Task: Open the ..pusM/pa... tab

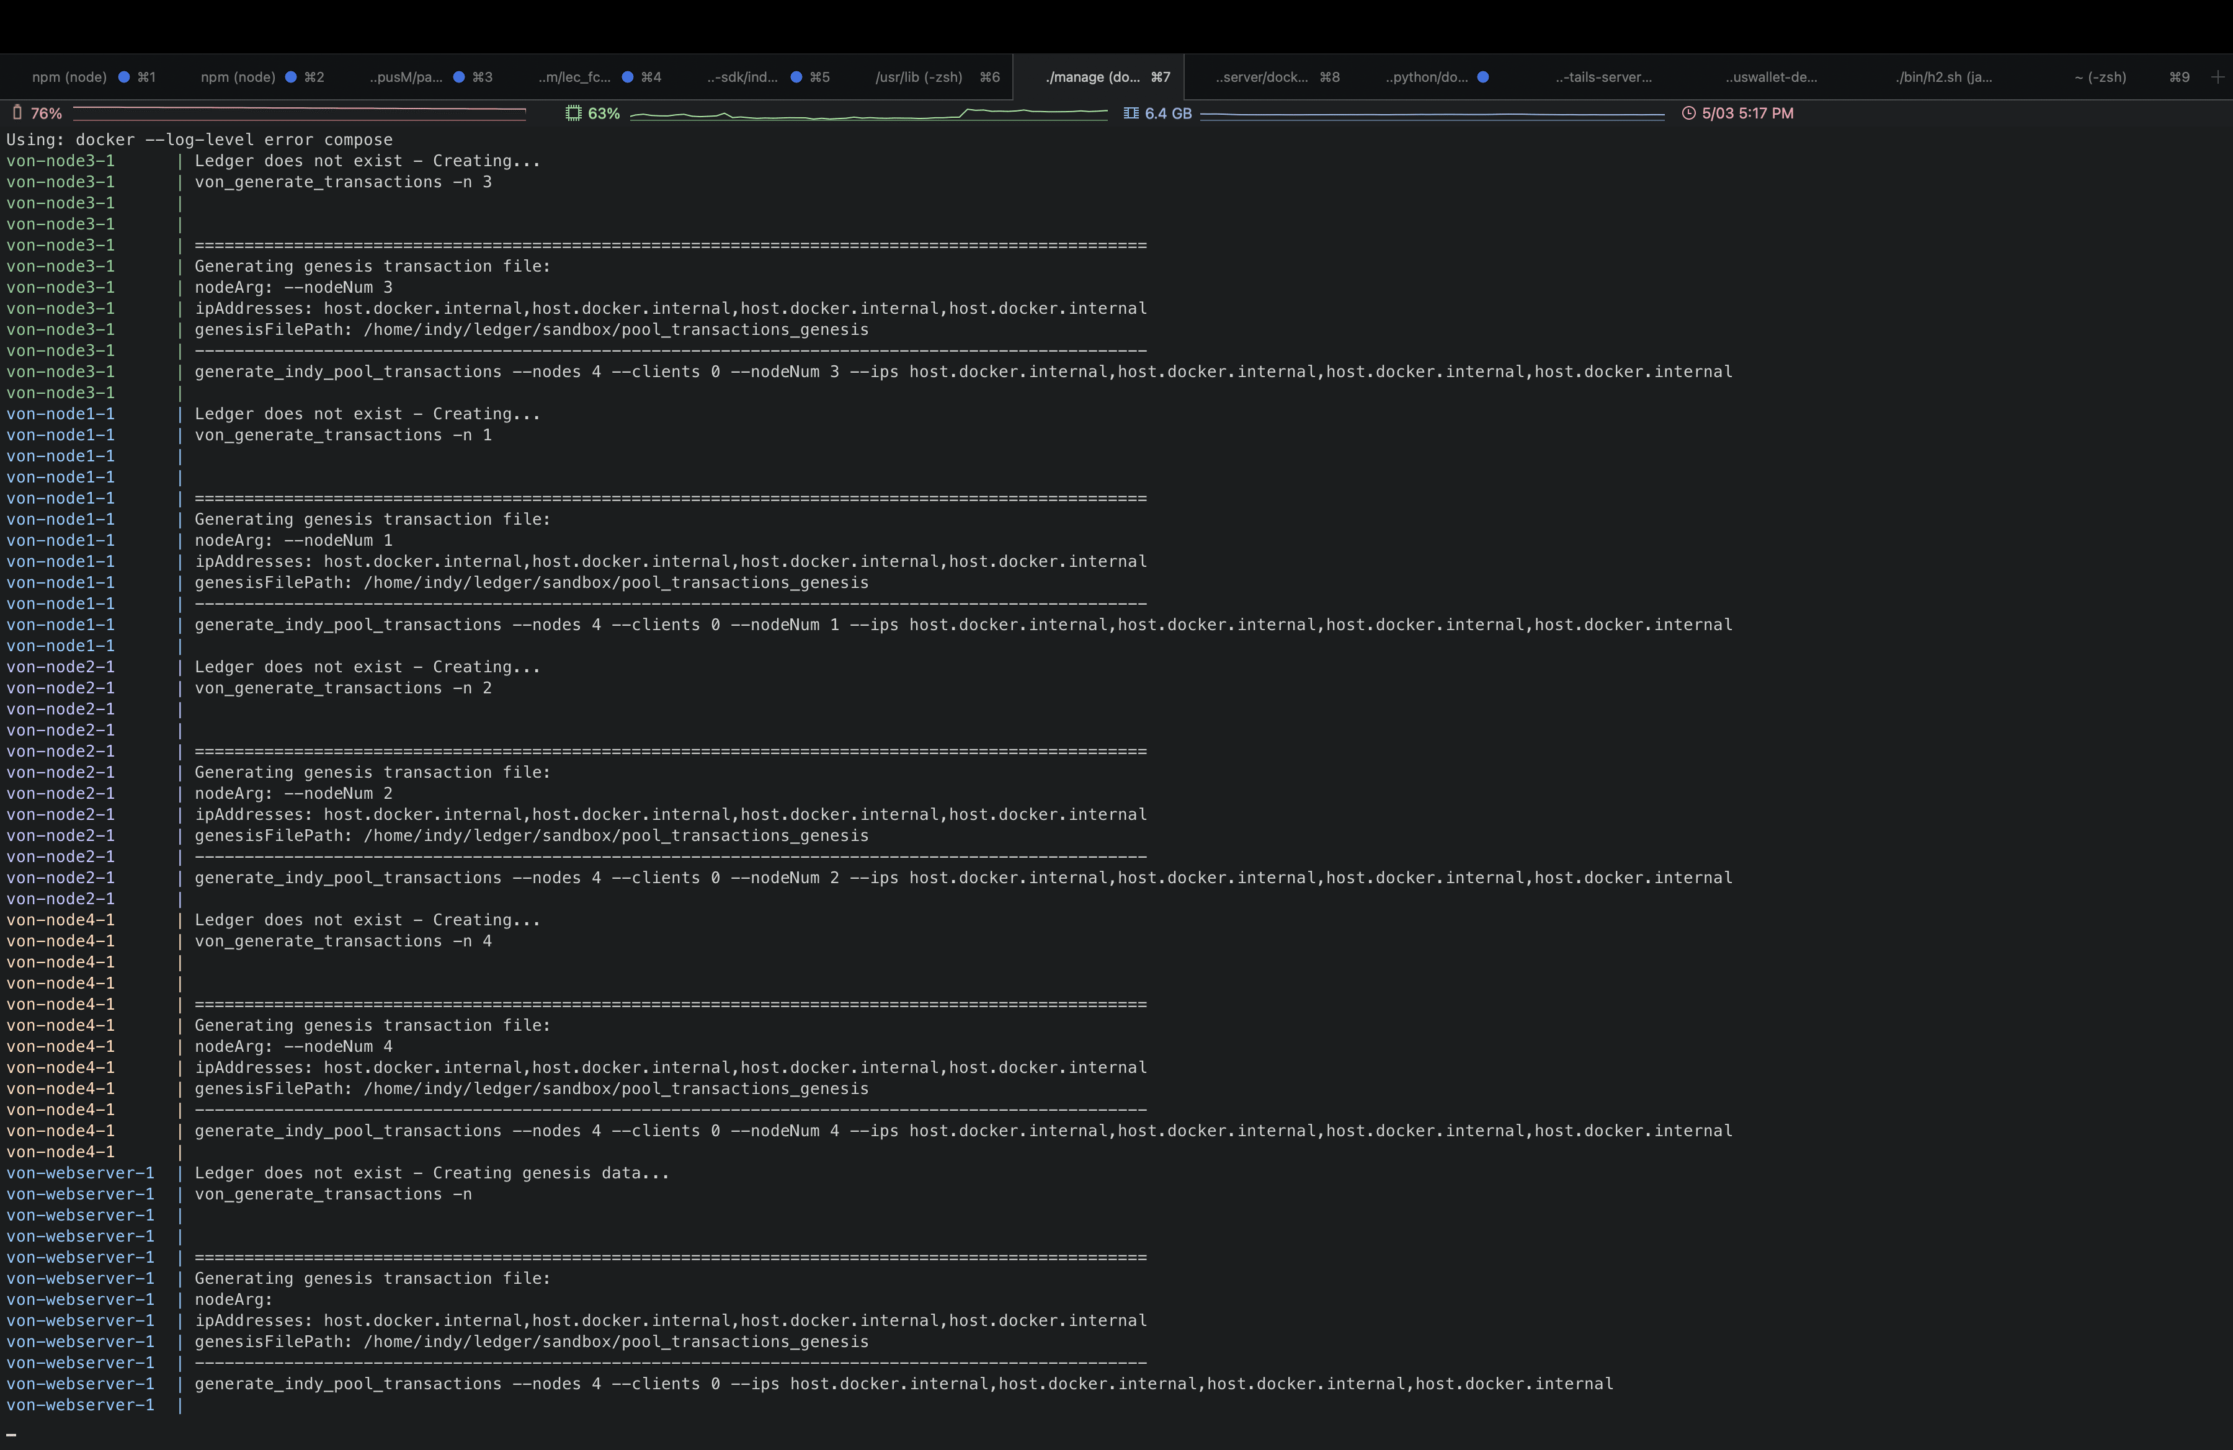Action: point(430,77)
